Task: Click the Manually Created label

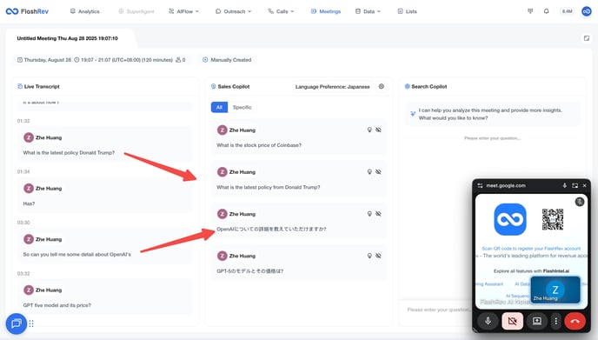Action: pos(227,60)
